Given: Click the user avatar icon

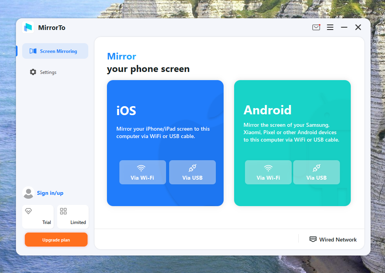Looking at the screenshot, I should [x=28, y=193].
